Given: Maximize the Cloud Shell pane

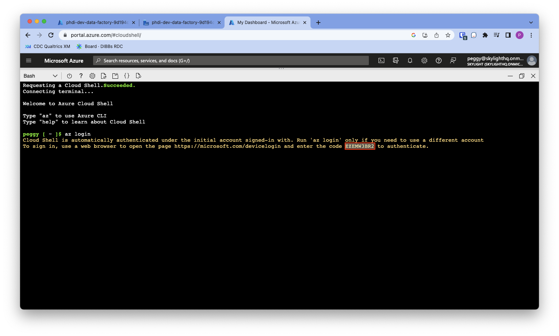Looking at the screenshot, I should pos(522,76).
